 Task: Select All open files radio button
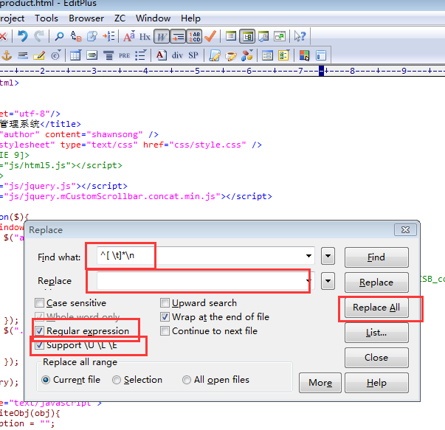pyautogui.click(x=187, y=380)
